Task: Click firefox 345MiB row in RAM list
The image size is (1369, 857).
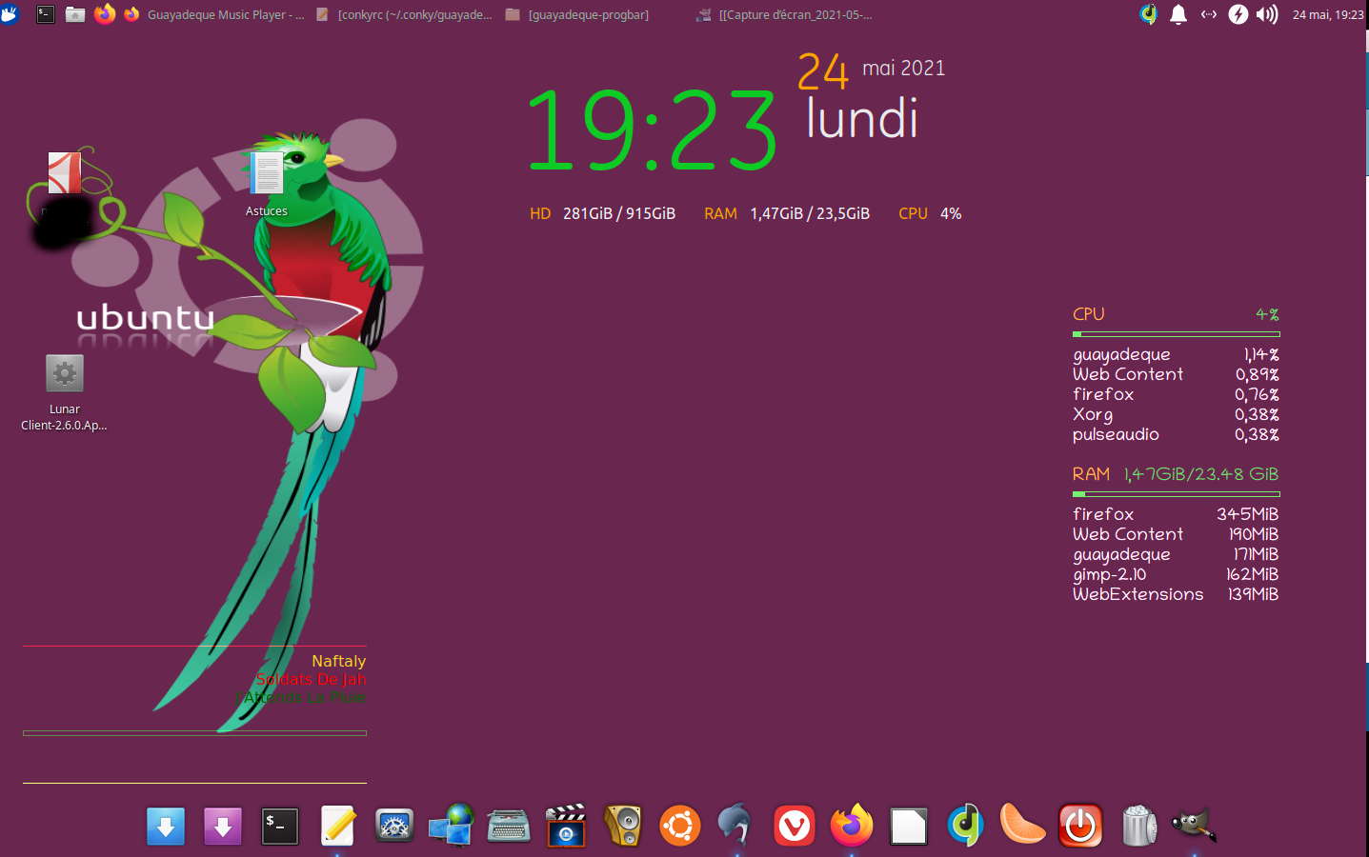Action: [1176, 514]
